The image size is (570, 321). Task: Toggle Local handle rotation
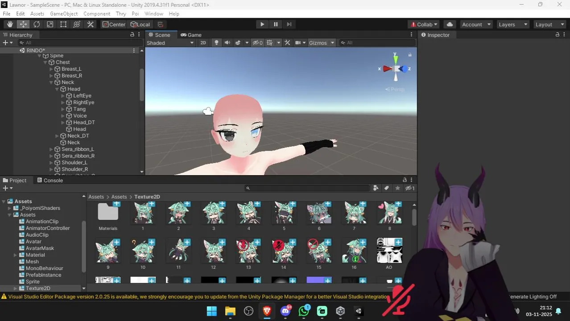[x=140, y=25]
